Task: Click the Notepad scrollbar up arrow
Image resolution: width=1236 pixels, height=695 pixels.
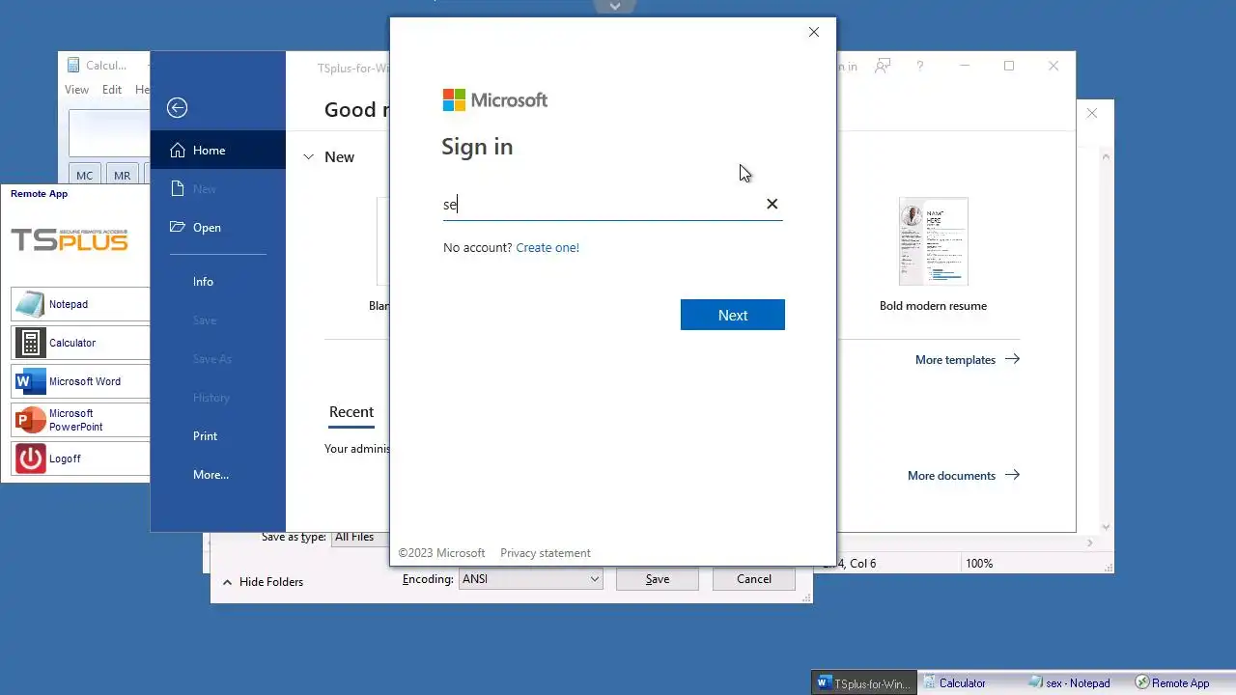Action: click(1106, 156)
